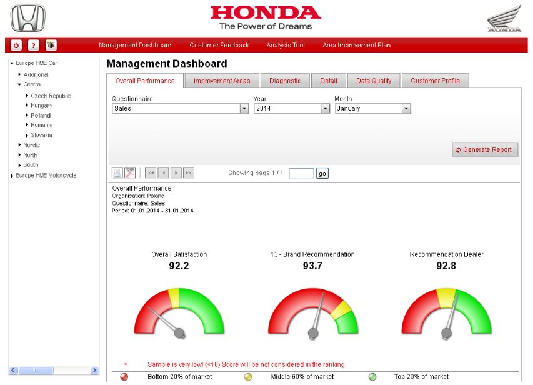
Task: Click the tree panel horizontal scrollbar thumb
Action: coord(36,370)
